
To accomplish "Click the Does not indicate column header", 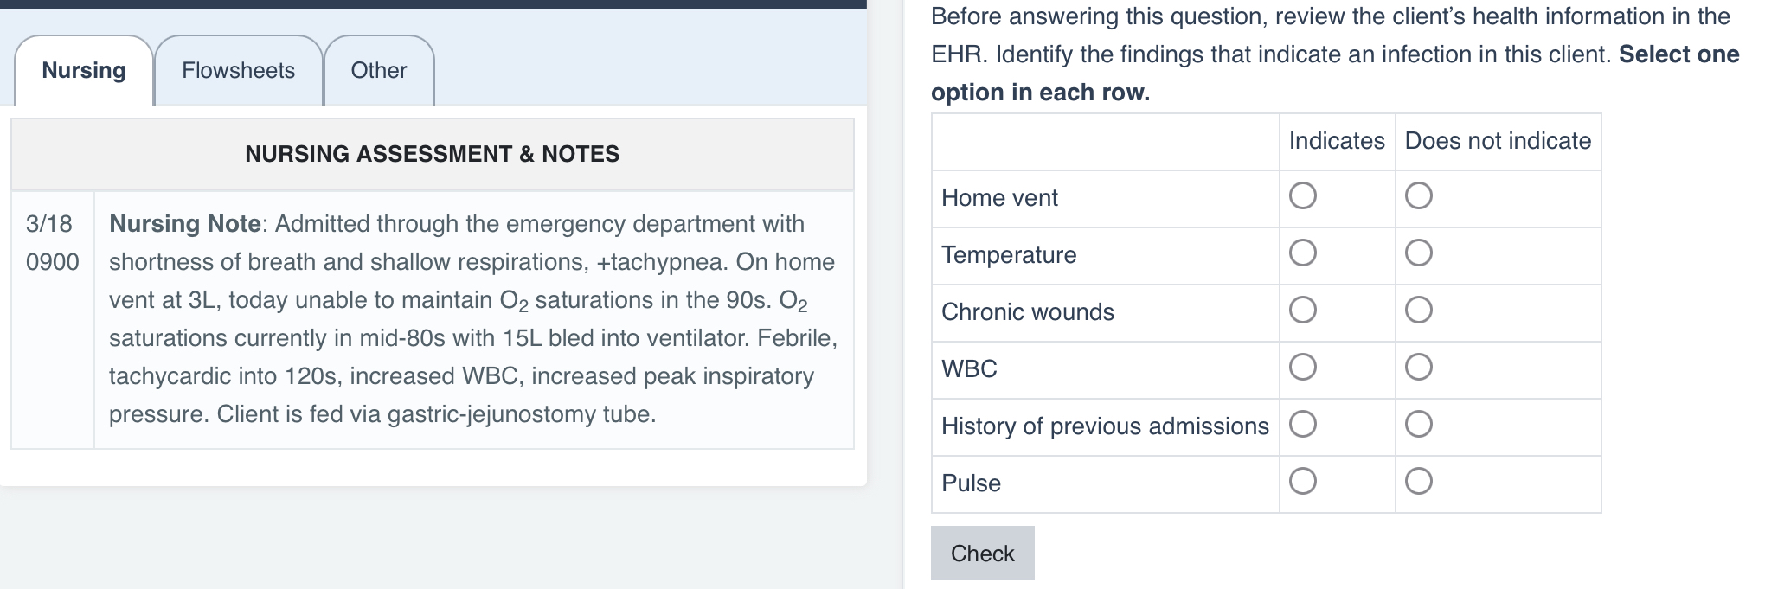I will pos(1498,140).
